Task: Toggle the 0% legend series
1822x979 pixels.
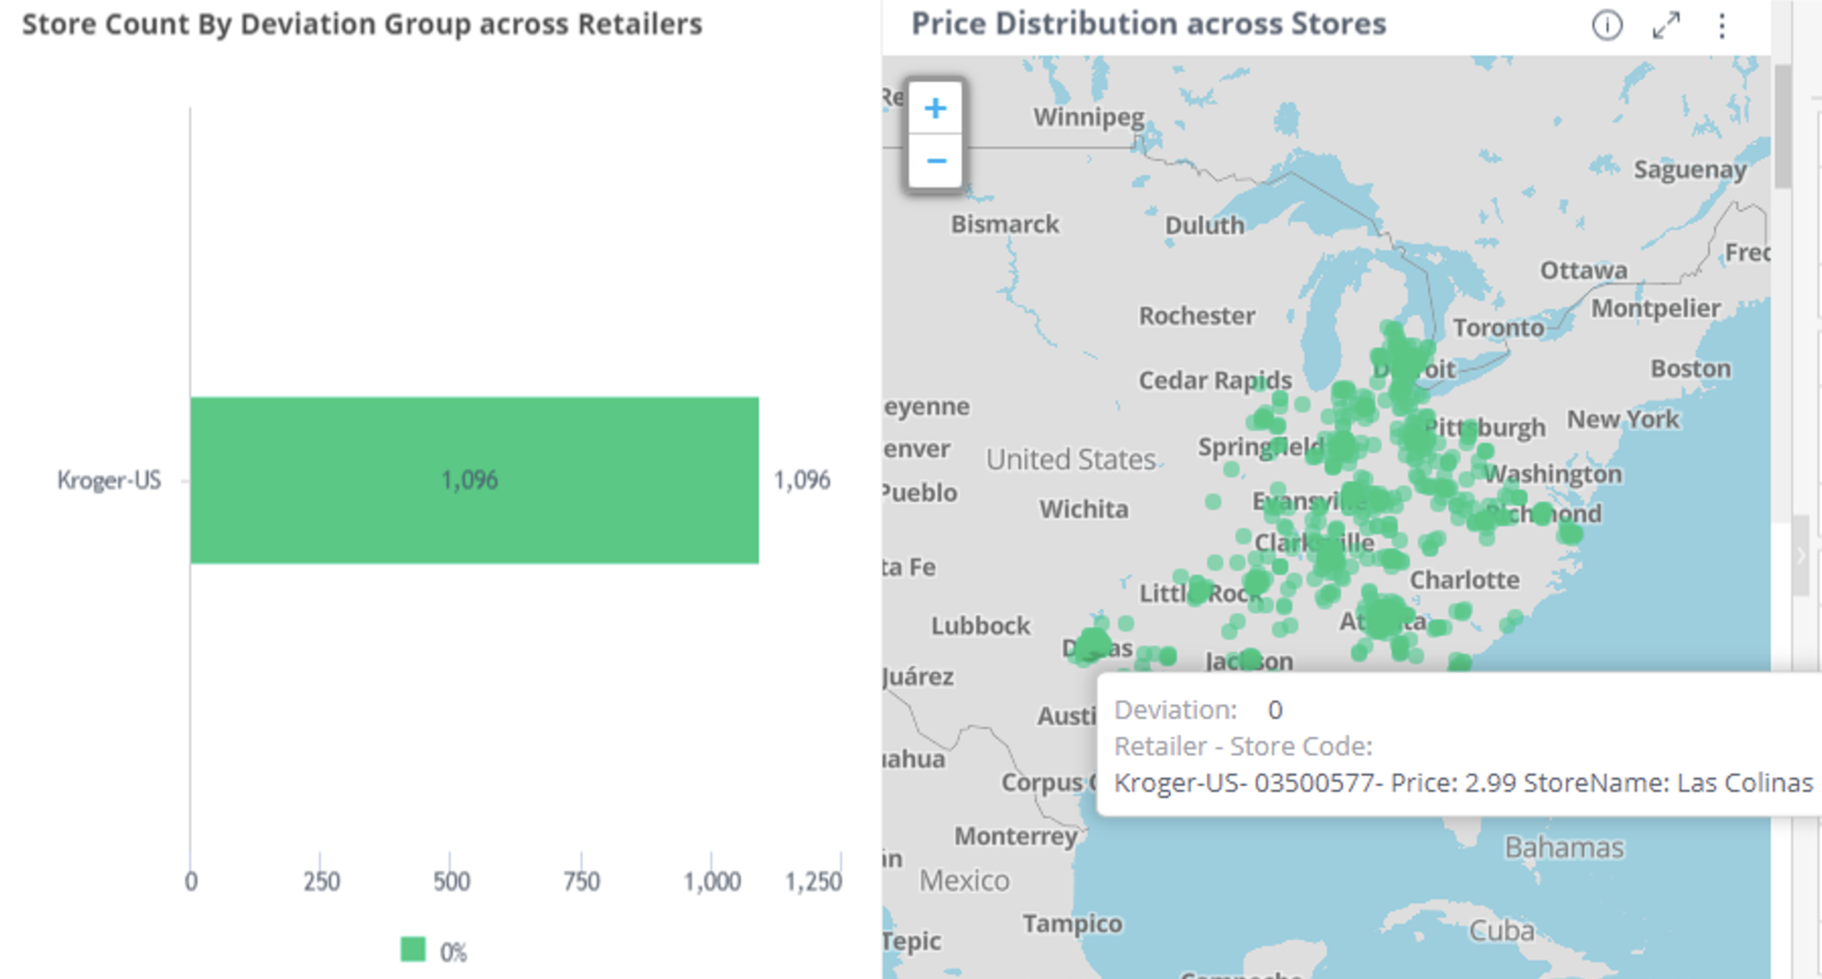Action: [x=453, y=952]
